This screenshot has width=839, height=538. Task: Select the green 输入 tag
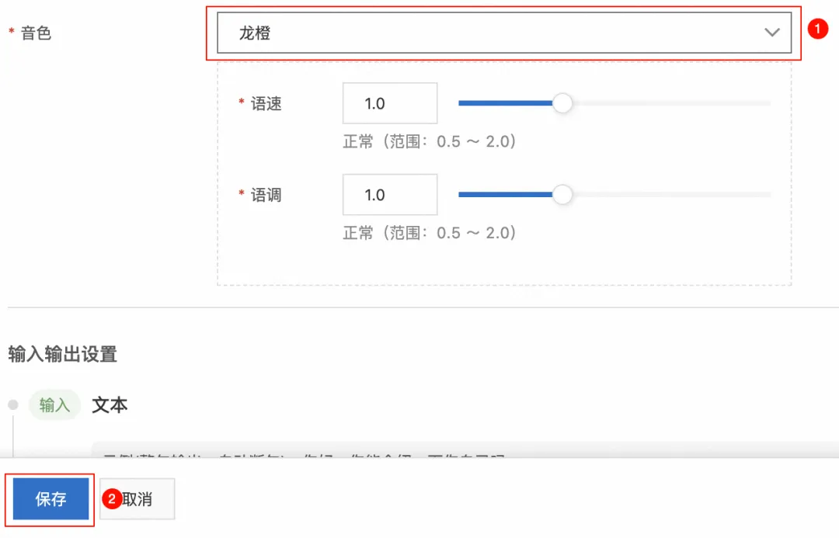[x=54, y=405]
